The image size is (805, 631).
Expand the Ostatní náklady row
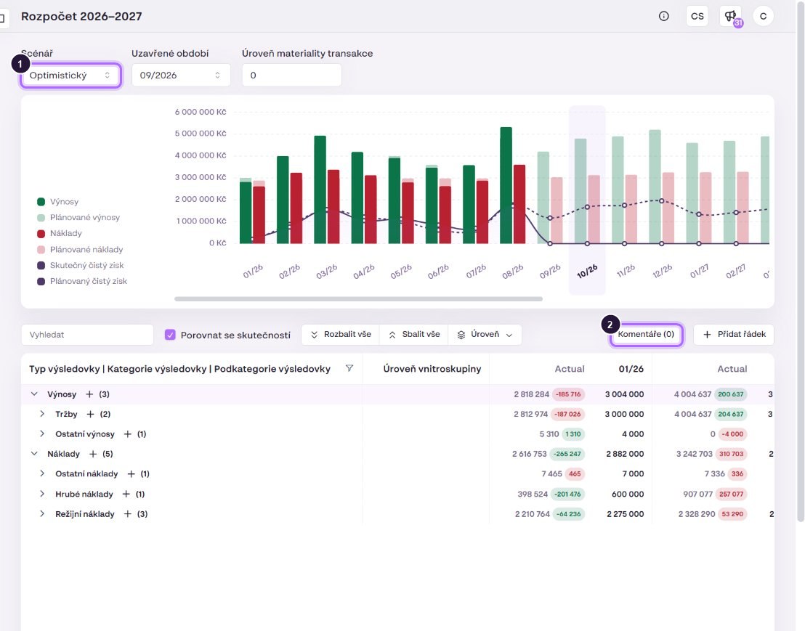pos(42,474)
